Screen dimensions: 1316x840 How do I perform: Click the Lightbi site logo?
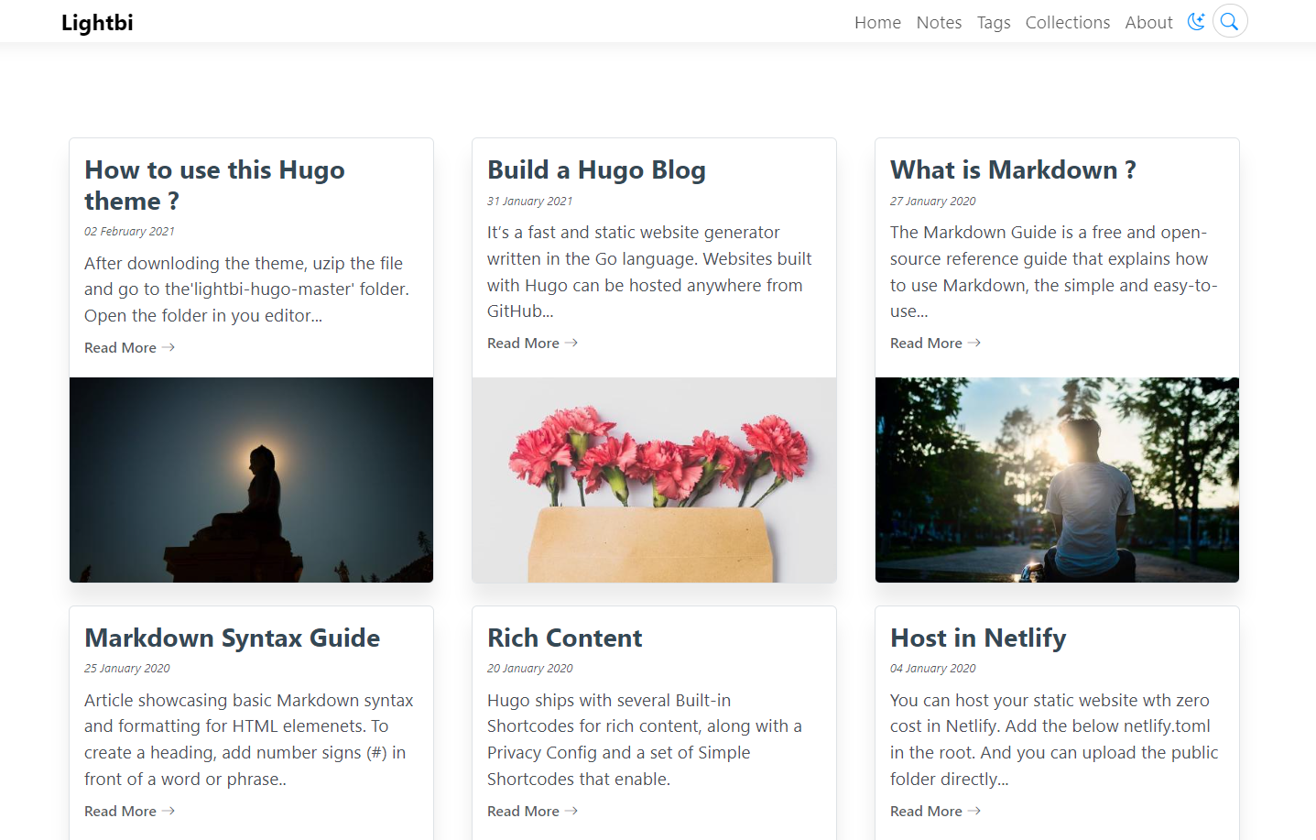(97, 23)
